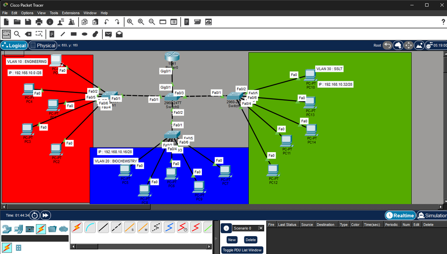The image size is (447, 254).
Task: Choose the Delete tool
Action: pos(28,34)
